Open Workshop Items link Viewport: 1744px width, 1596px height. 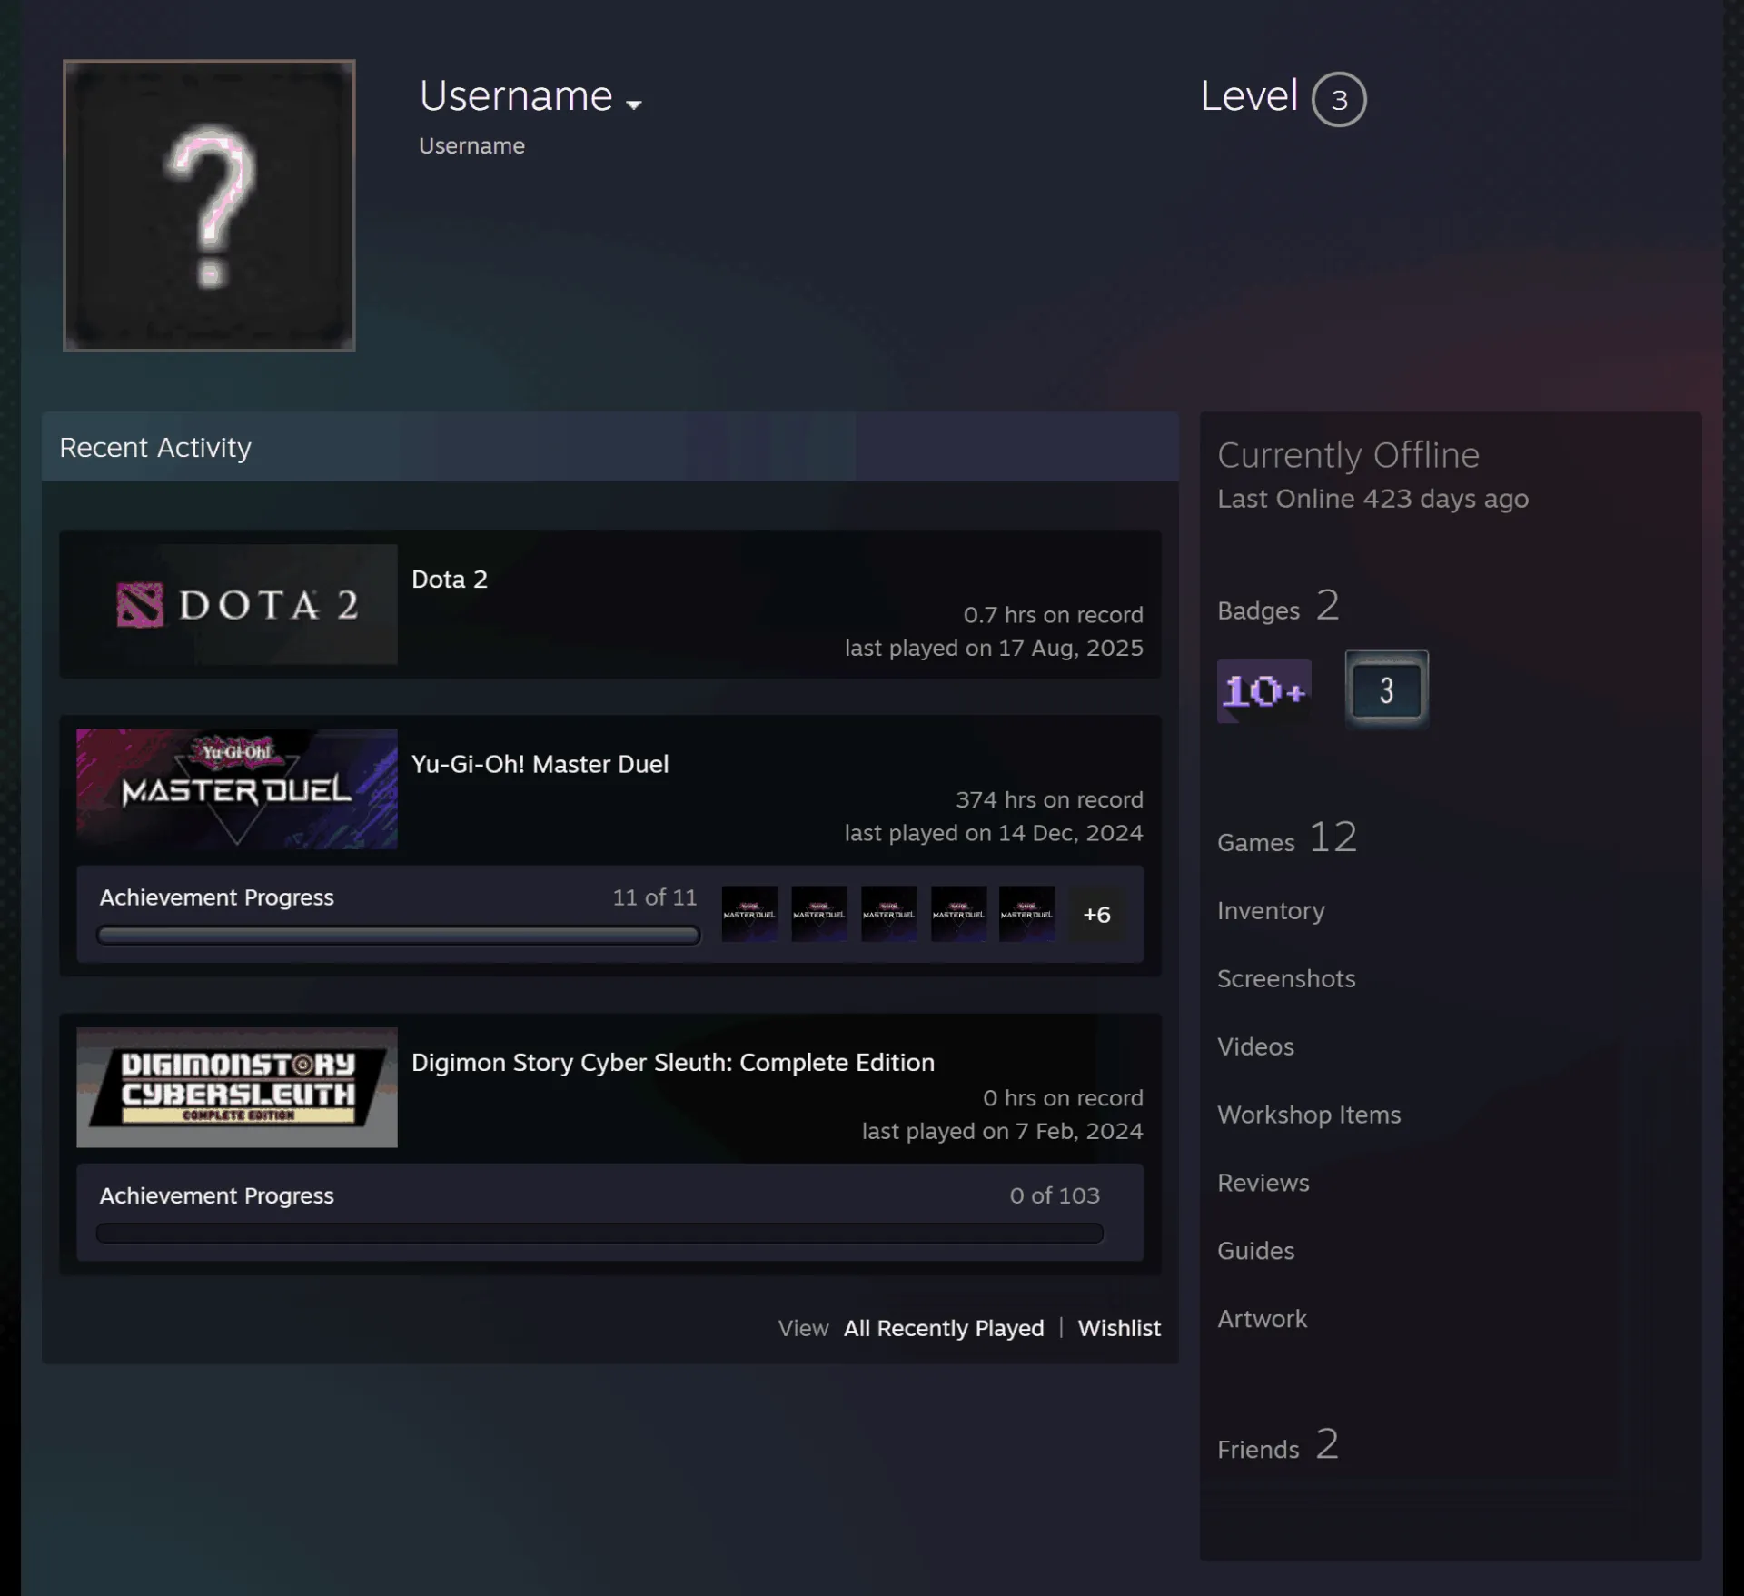1309,1115
